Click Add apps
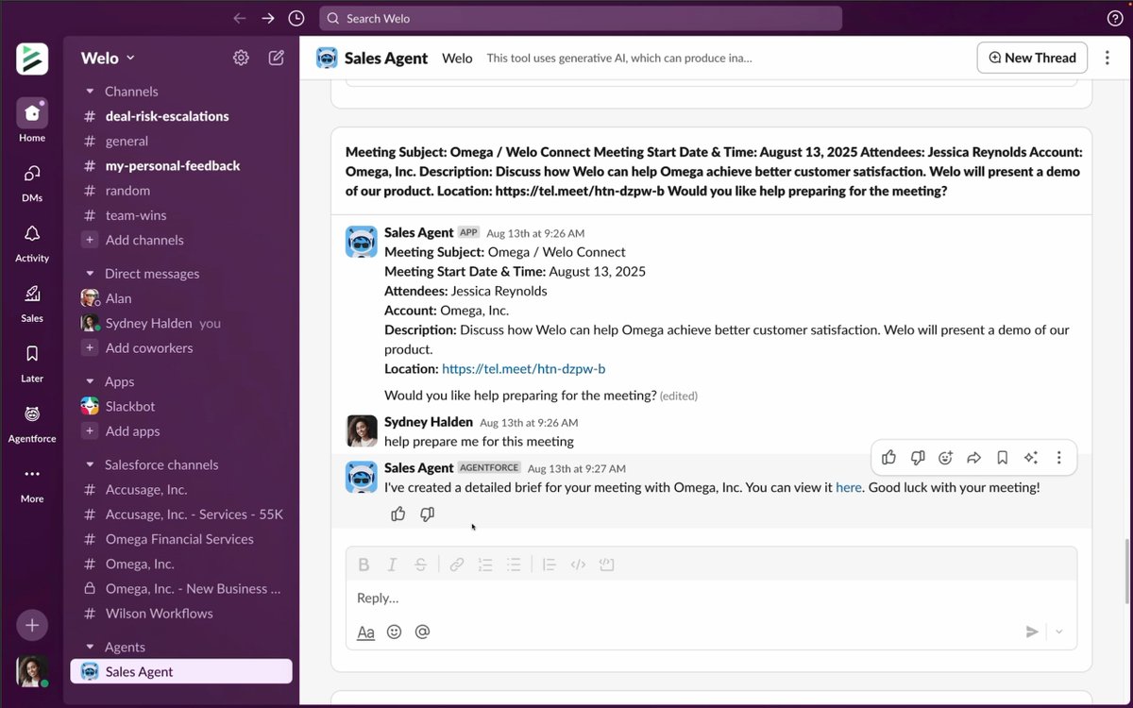 pos(181,430)
